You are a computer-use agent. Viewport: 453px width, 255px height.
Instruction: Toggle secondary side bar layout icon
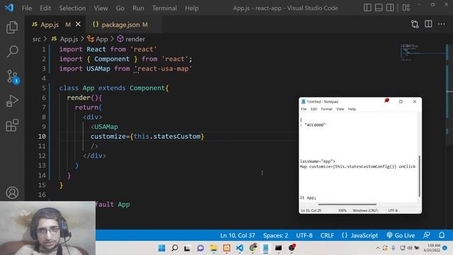pos(390,8)
